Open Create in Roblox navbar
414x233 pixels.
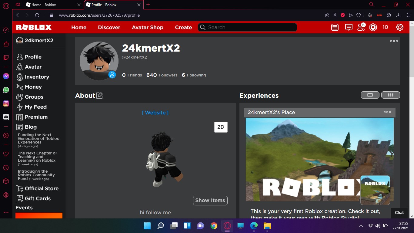tap(183, 27)
